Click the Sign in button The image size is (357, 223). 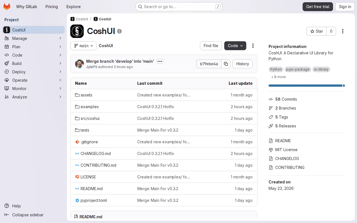pyautogui.click(x=345, y=7)
